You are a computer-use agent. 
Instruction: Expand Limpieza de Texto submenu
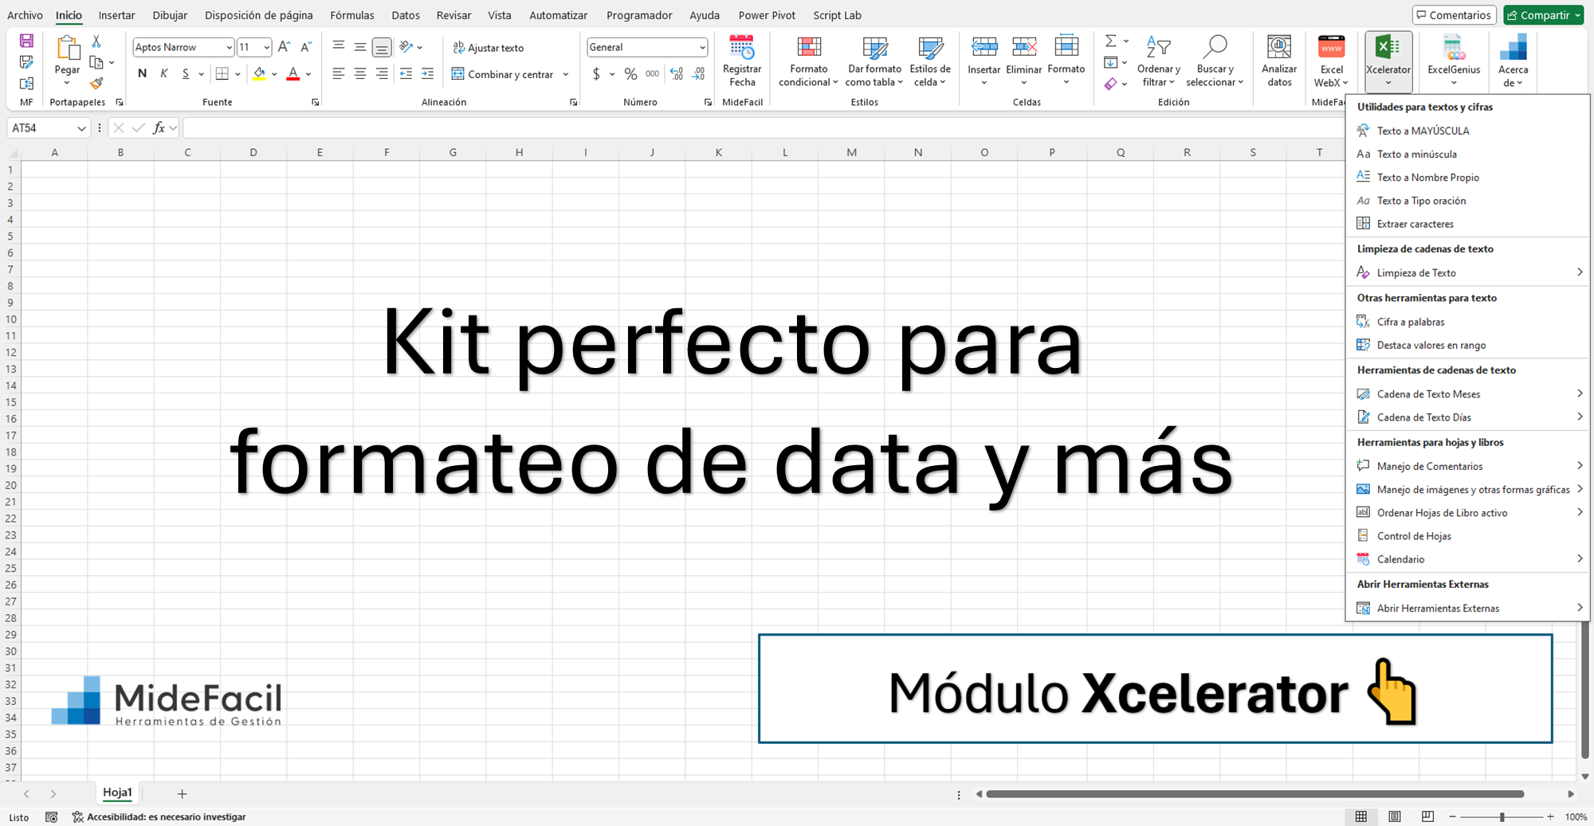click(x=1467, y=272)
